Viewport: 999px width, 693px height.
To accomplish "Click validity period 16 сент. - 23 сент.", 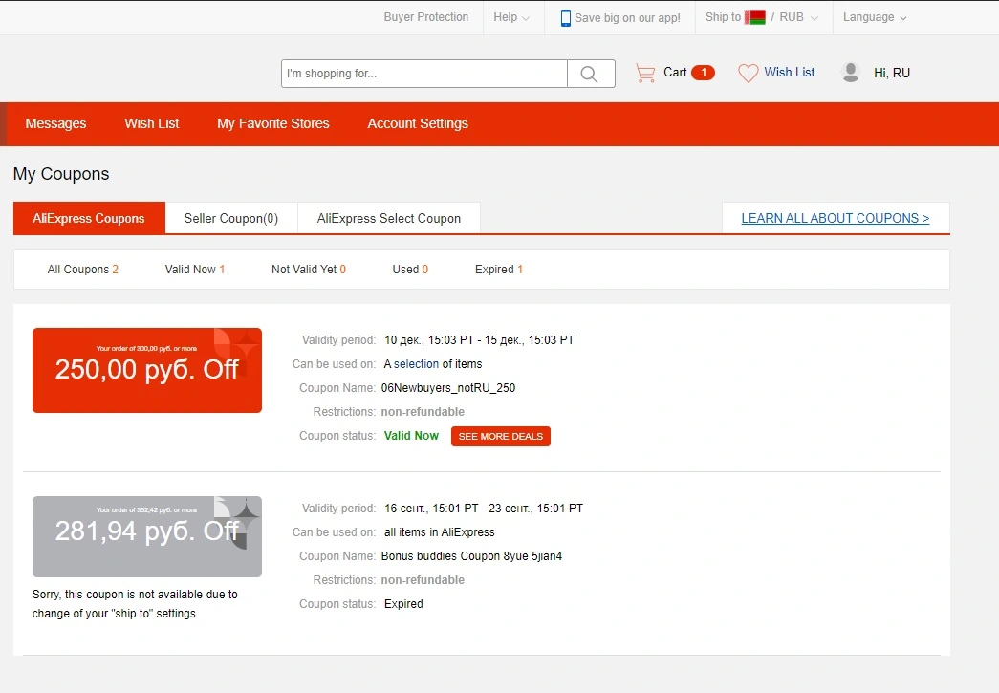I will pos(484,509).
